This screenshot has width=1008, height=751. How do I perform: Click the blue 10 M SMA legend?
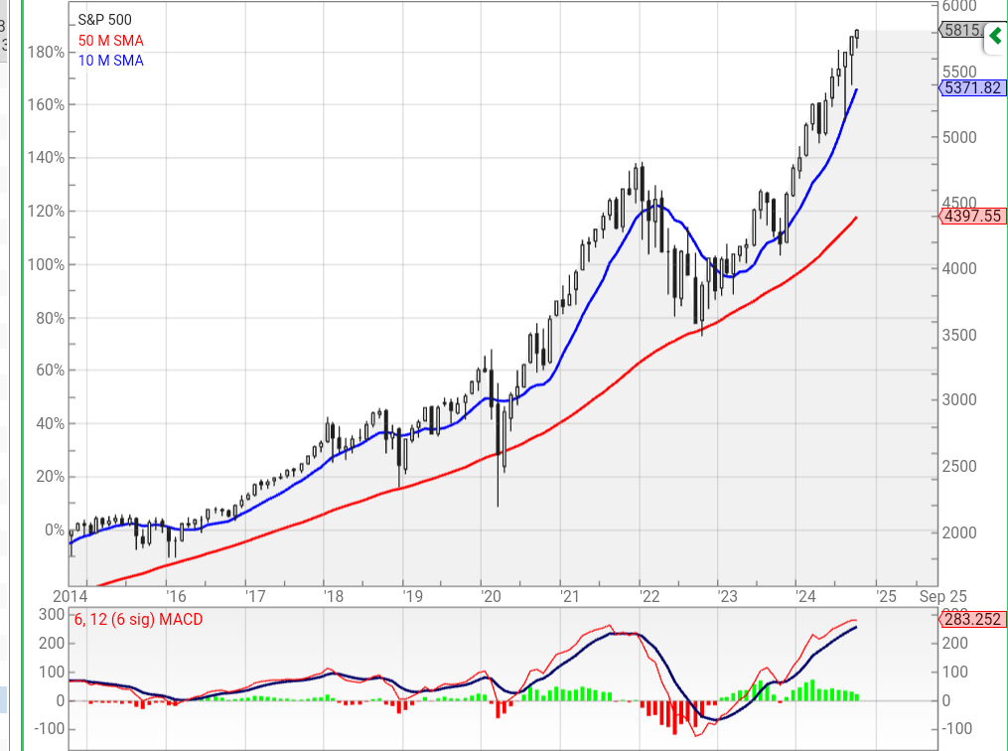pos(110,61)
